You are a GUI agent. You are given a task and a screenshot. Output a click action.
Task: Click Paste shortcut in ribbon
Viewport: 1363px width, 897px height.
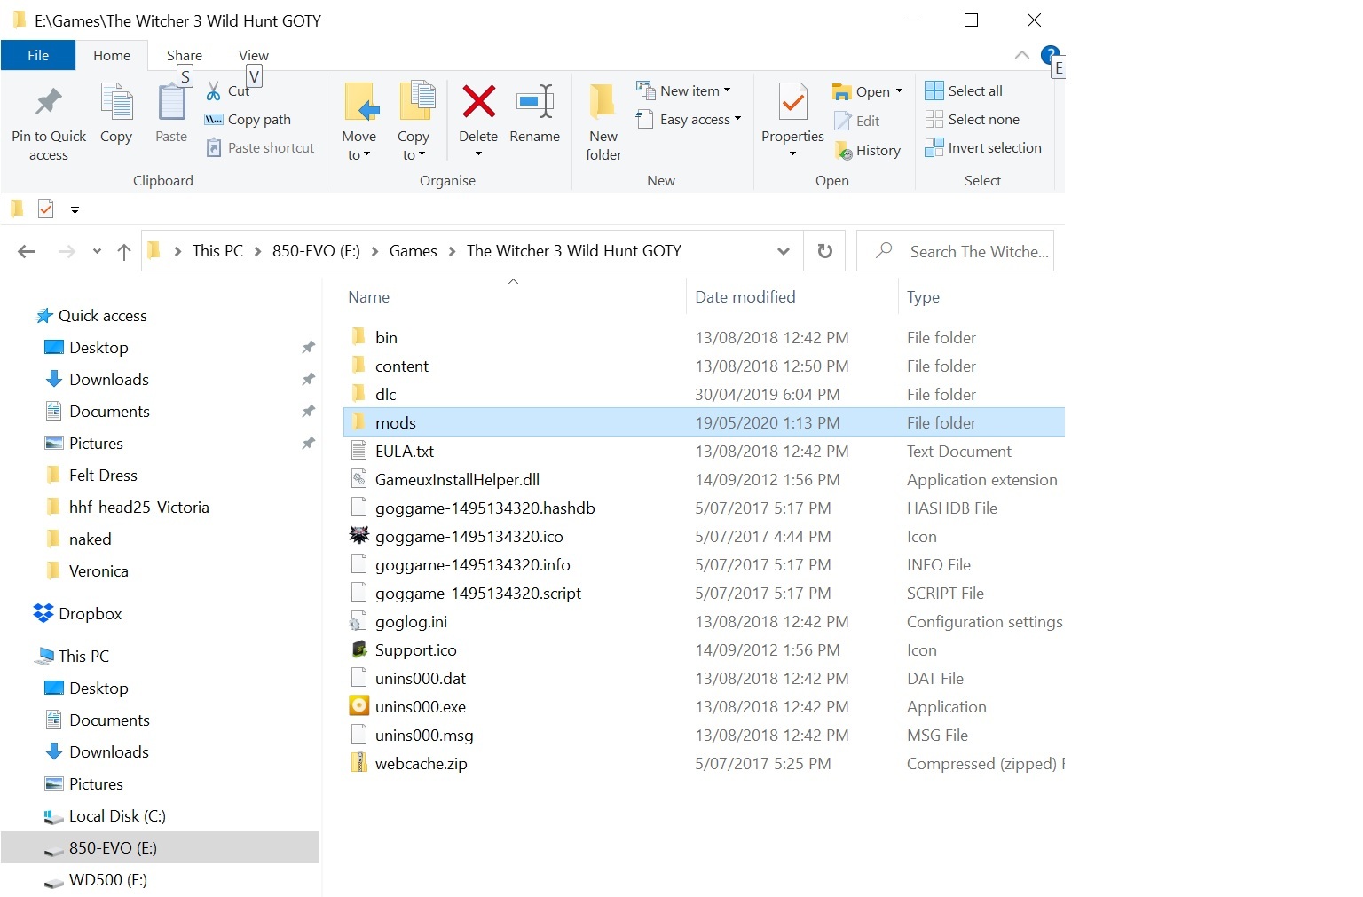261,147
